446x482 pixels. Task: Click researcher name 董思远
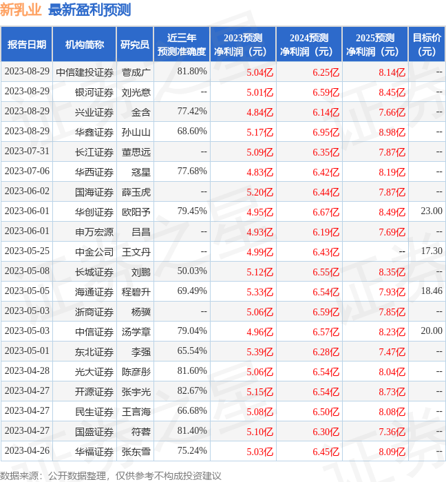[136, 152]
